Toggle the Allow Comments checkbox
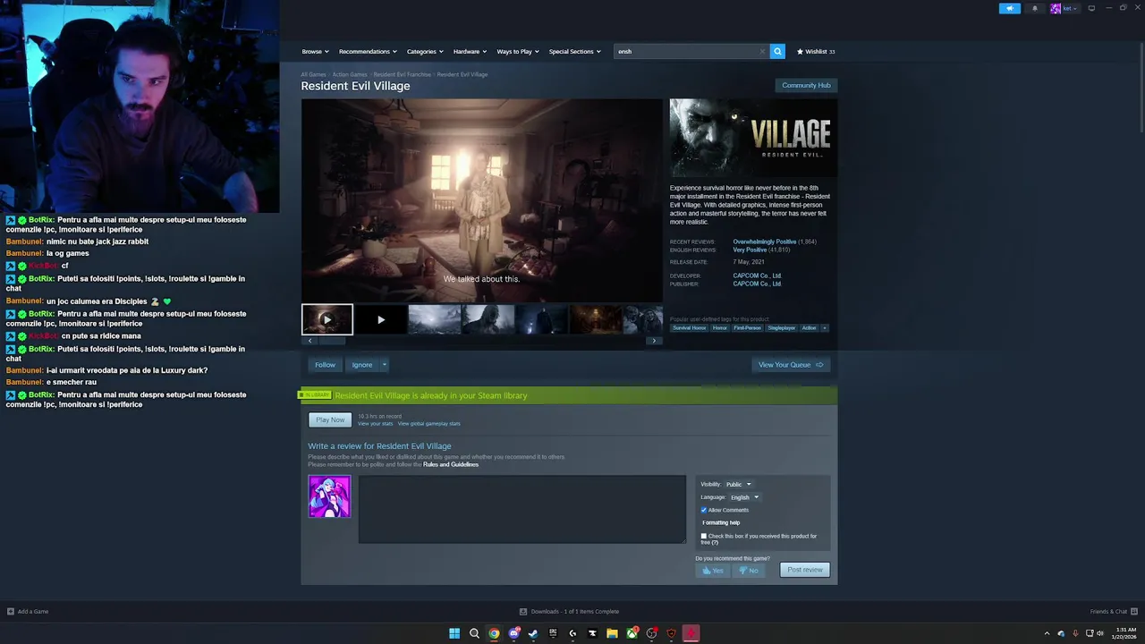Image resolution: width=1145 pixels, height=644 pixels. pos(704,510)
